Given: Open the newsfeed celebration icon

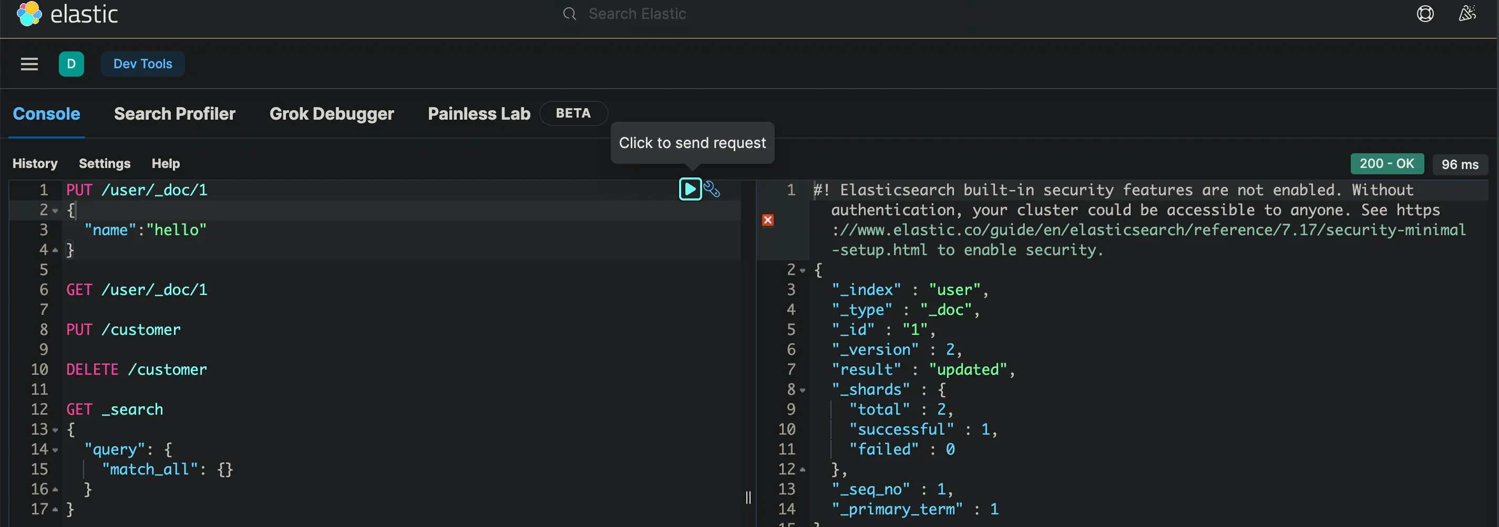Looking at the screenshot, I should [1467, 14].
